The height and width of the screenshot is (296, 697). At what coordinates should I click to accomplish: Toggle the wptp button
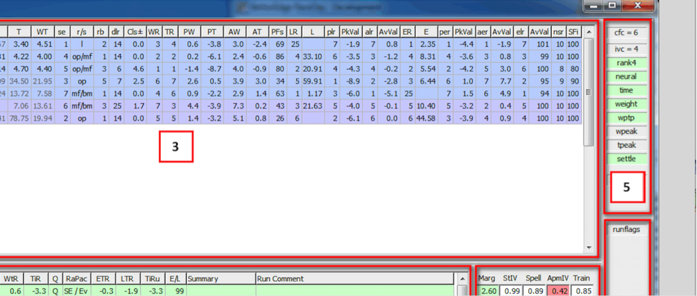(x=626, y=118)
